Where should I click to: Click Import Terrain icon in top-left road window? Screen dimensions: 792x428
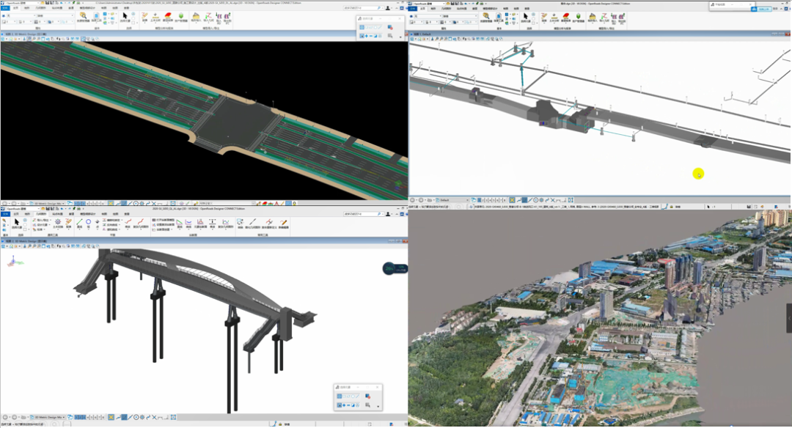[x=196, y=15]
